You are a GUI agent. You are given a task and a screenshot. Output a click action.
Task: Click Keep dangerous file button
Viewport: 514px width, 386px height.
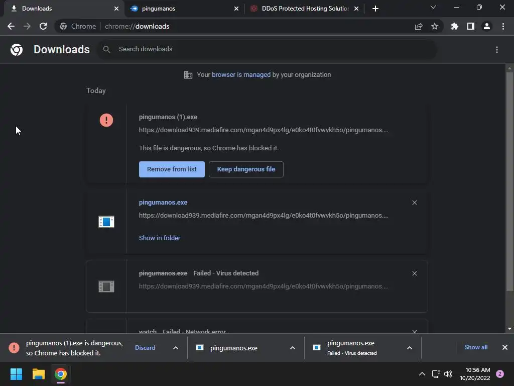point(246,169)
